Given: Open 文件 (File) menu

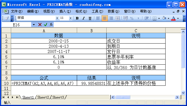Looking at the screenshot, I should [x=17, y=11].
